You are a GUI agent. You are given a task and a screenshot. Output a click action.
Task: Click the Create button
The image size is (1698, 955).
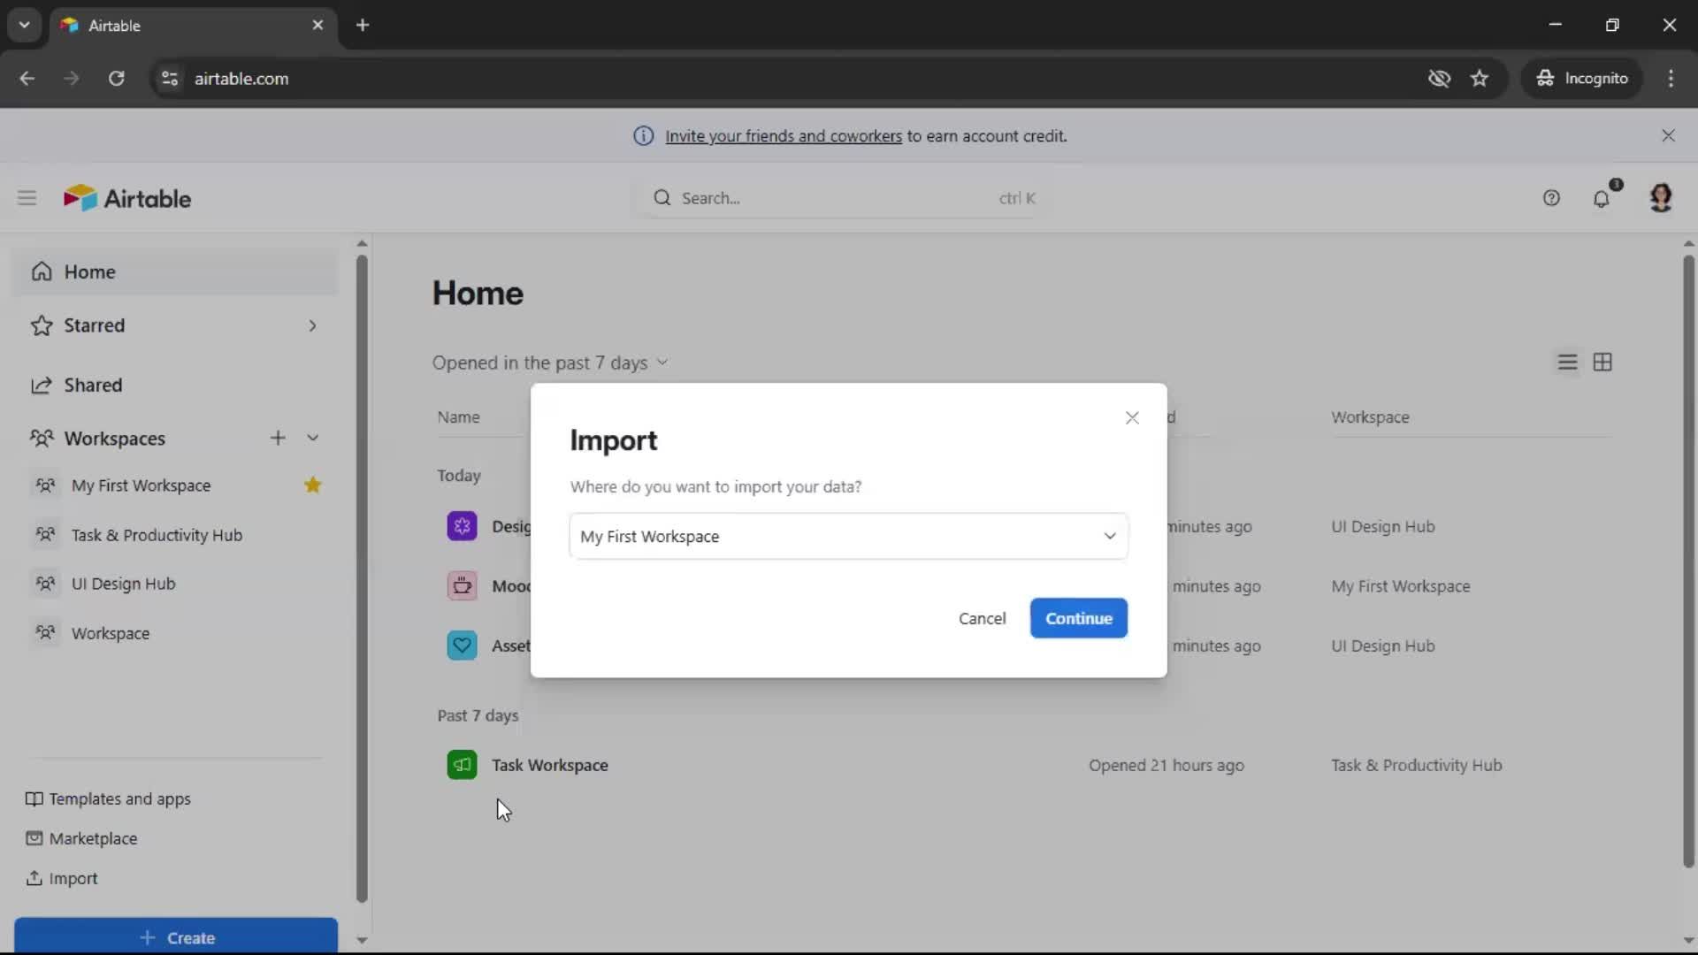175,936
